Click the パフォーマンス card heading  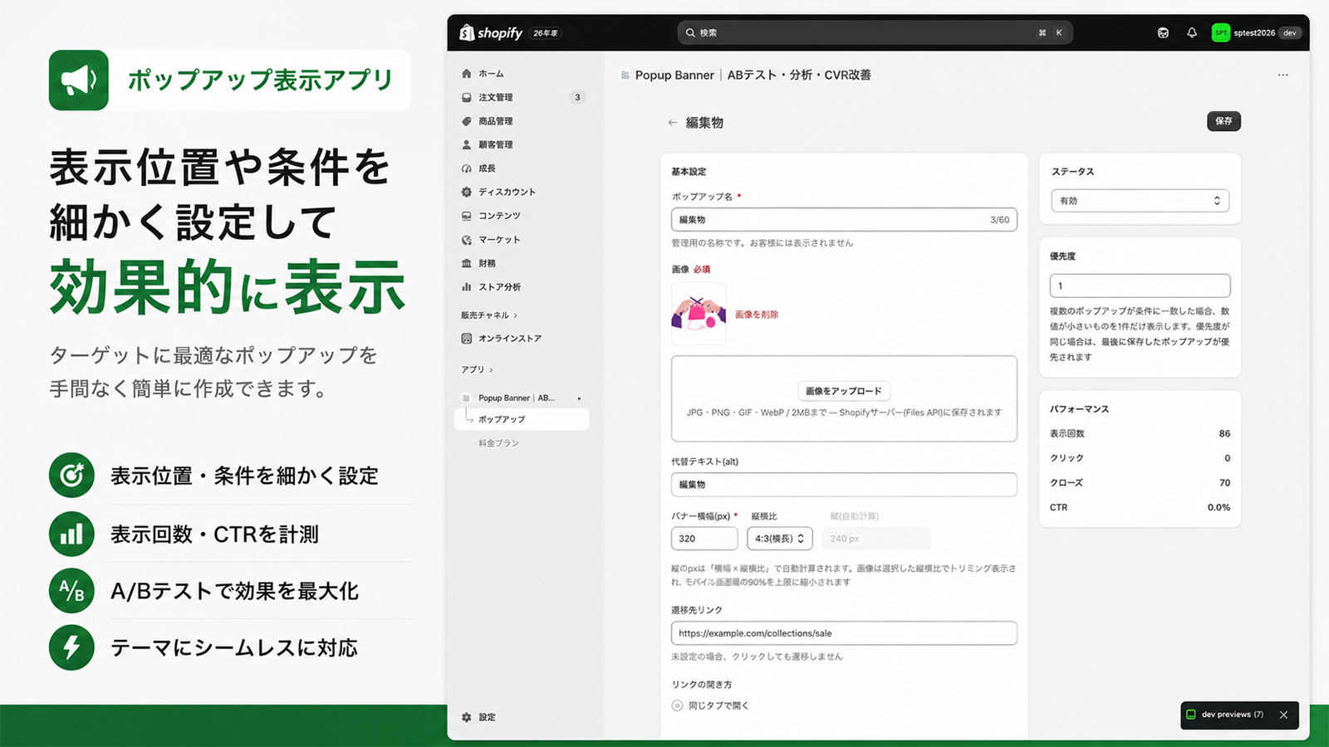pyautogui.click(x=1079, y=409)
